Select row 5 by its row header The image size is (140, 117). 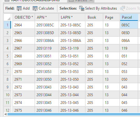(x=7, y=56)
